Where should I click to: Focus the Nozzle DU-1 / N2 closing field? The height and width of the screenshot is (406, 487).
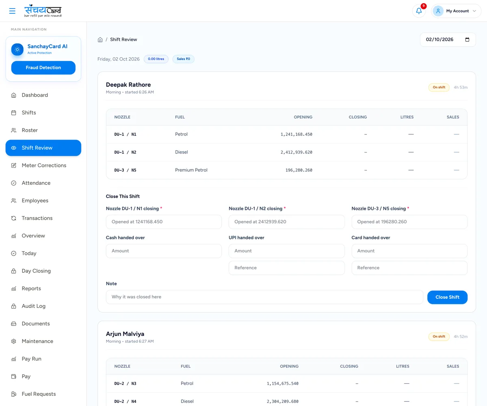tap(287, 222)
